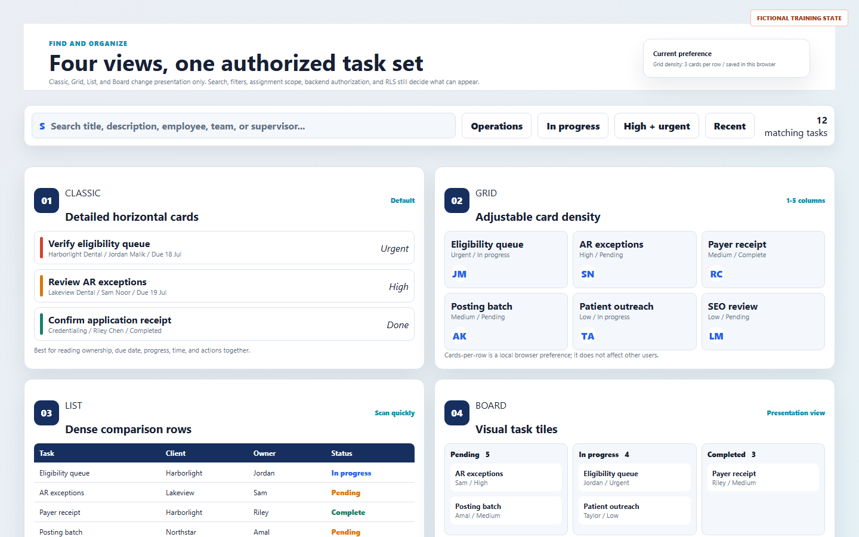859x537 pixels.
Task: Open the SEO review grid card title
Action: point(733,307)
